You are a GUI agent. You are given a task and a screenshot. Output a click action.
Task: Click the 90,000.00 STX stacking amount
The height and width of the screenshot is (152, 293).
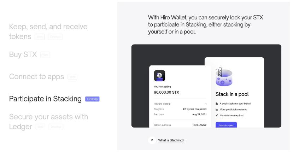[x=166, y=92]
